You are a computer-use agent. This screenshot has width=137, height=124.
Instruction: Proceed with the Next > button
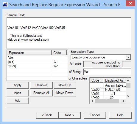(69, 115)
